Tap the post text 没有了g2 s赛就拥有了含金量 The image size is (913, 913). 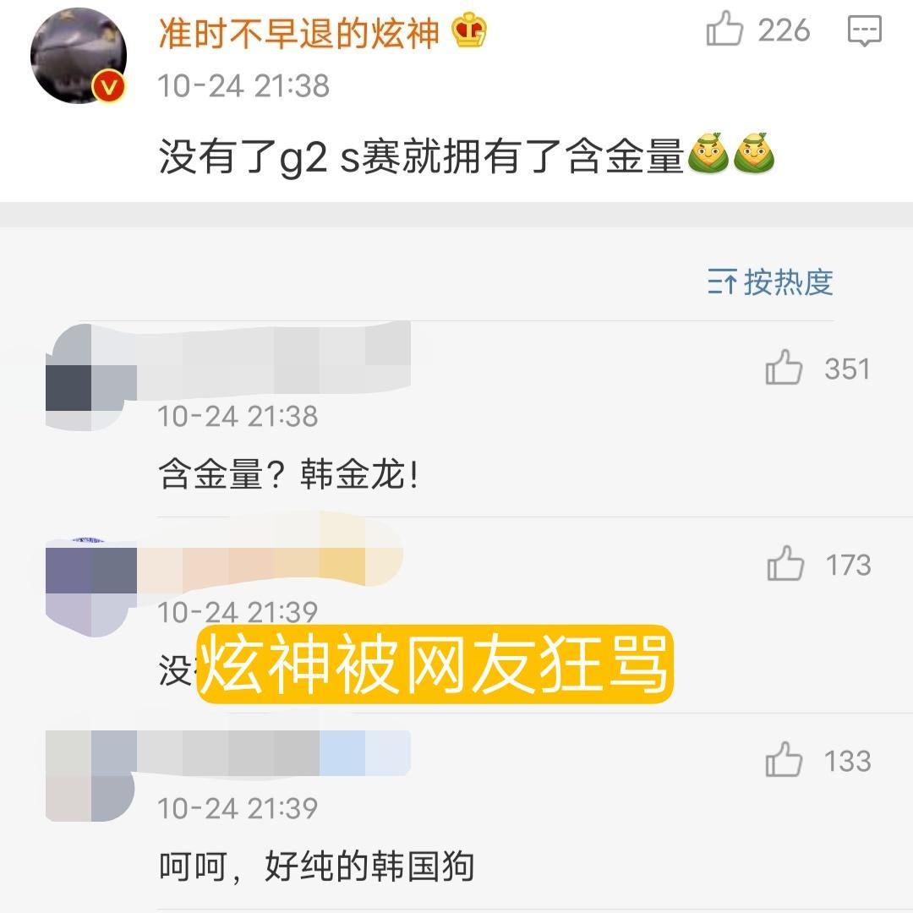pos(421,156)
